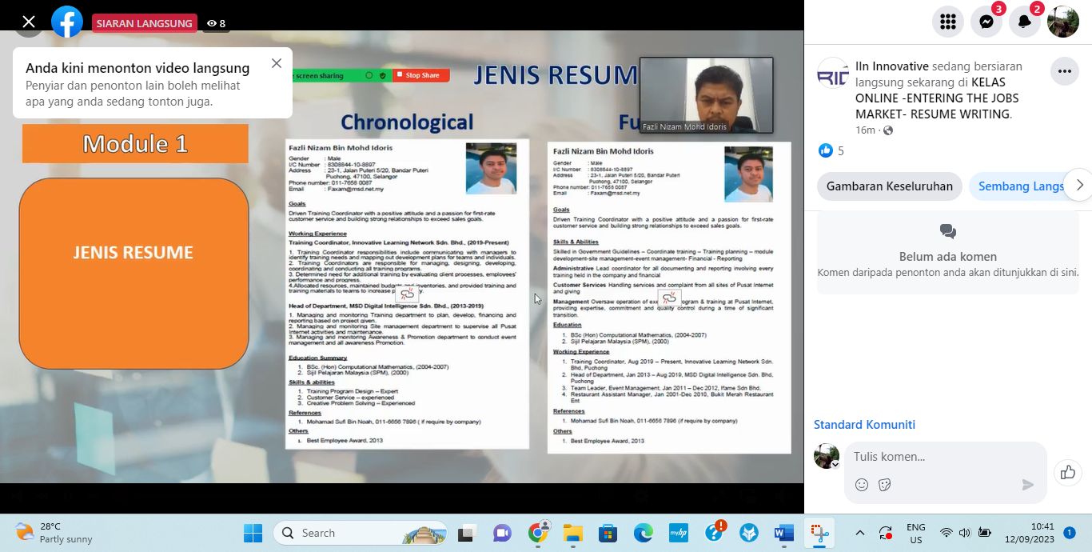Click the blue like reaction icon
The height and width of the screenshot is (552, 1092).
tap(825, 150)
